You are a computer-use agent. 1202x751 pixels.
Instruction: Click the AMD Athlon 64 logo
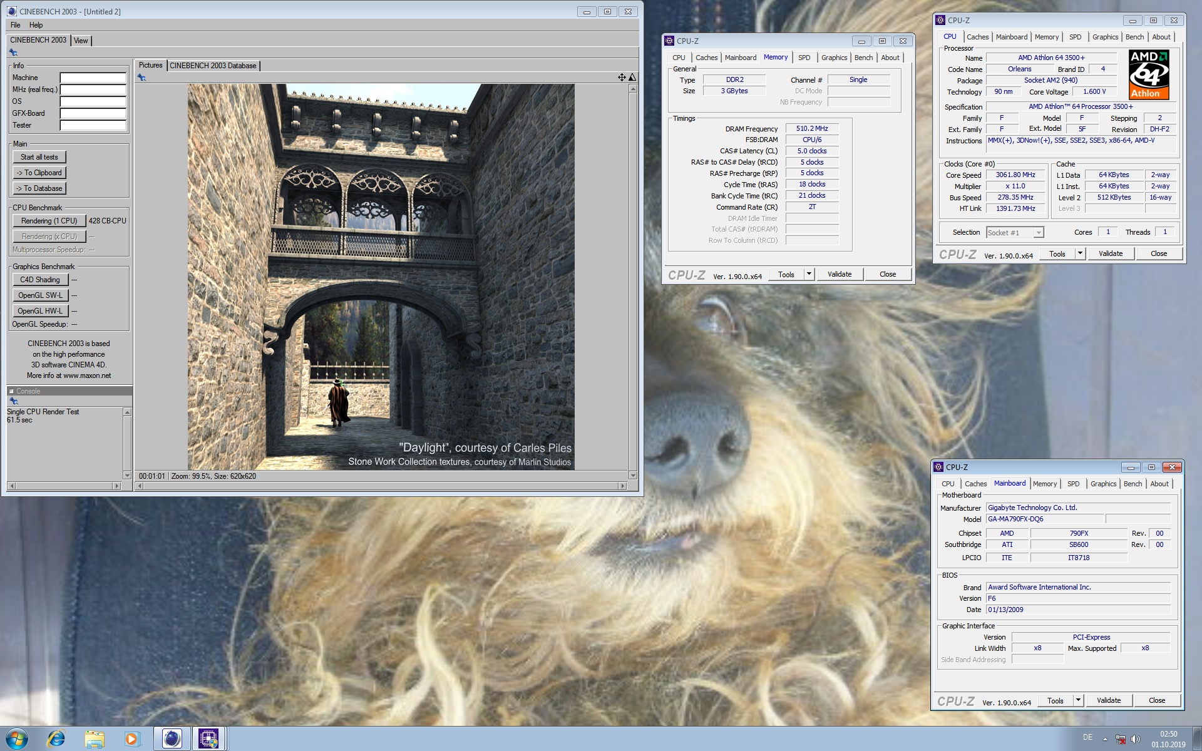click(x=1149, y=74)
